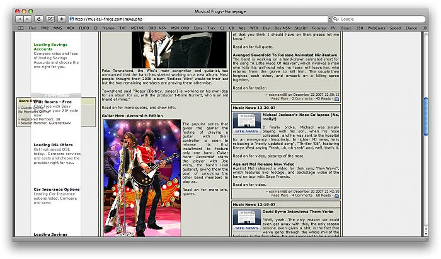
Task: Click the site globe icon in address bar
Action: (x=72, y=19)
